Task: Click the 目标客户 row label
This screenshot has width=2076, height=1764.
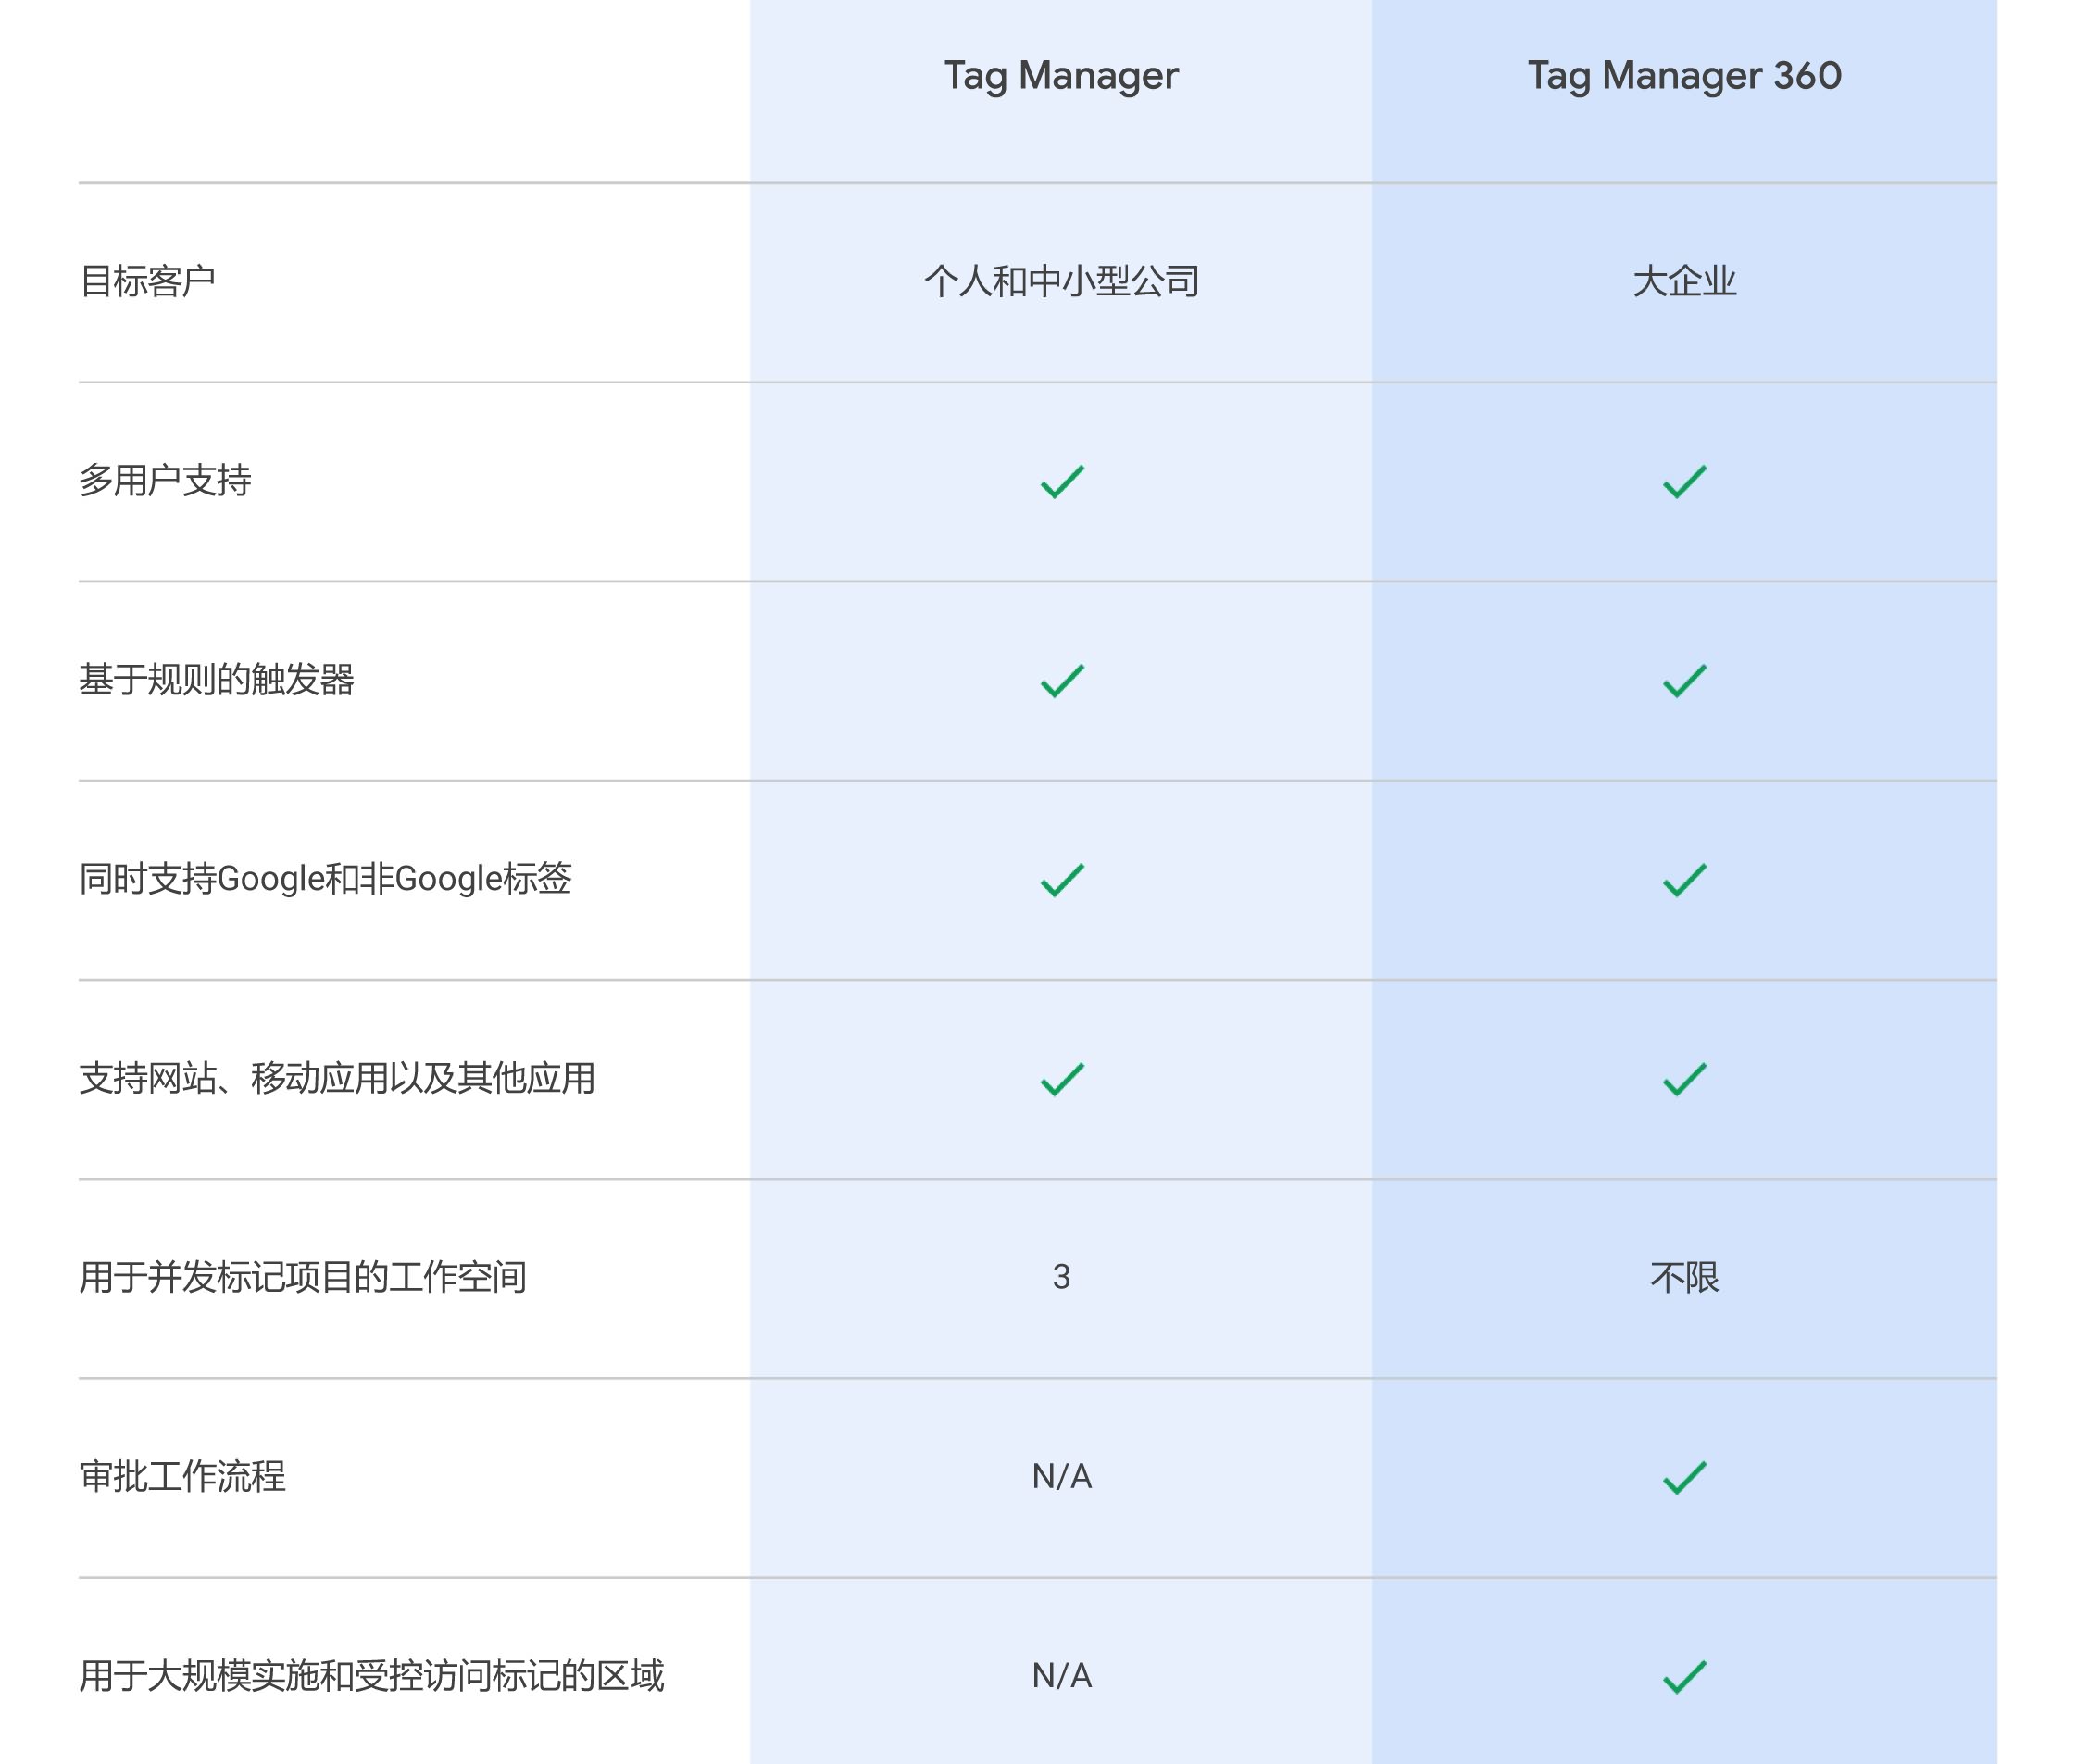Action: pos(147,281)
